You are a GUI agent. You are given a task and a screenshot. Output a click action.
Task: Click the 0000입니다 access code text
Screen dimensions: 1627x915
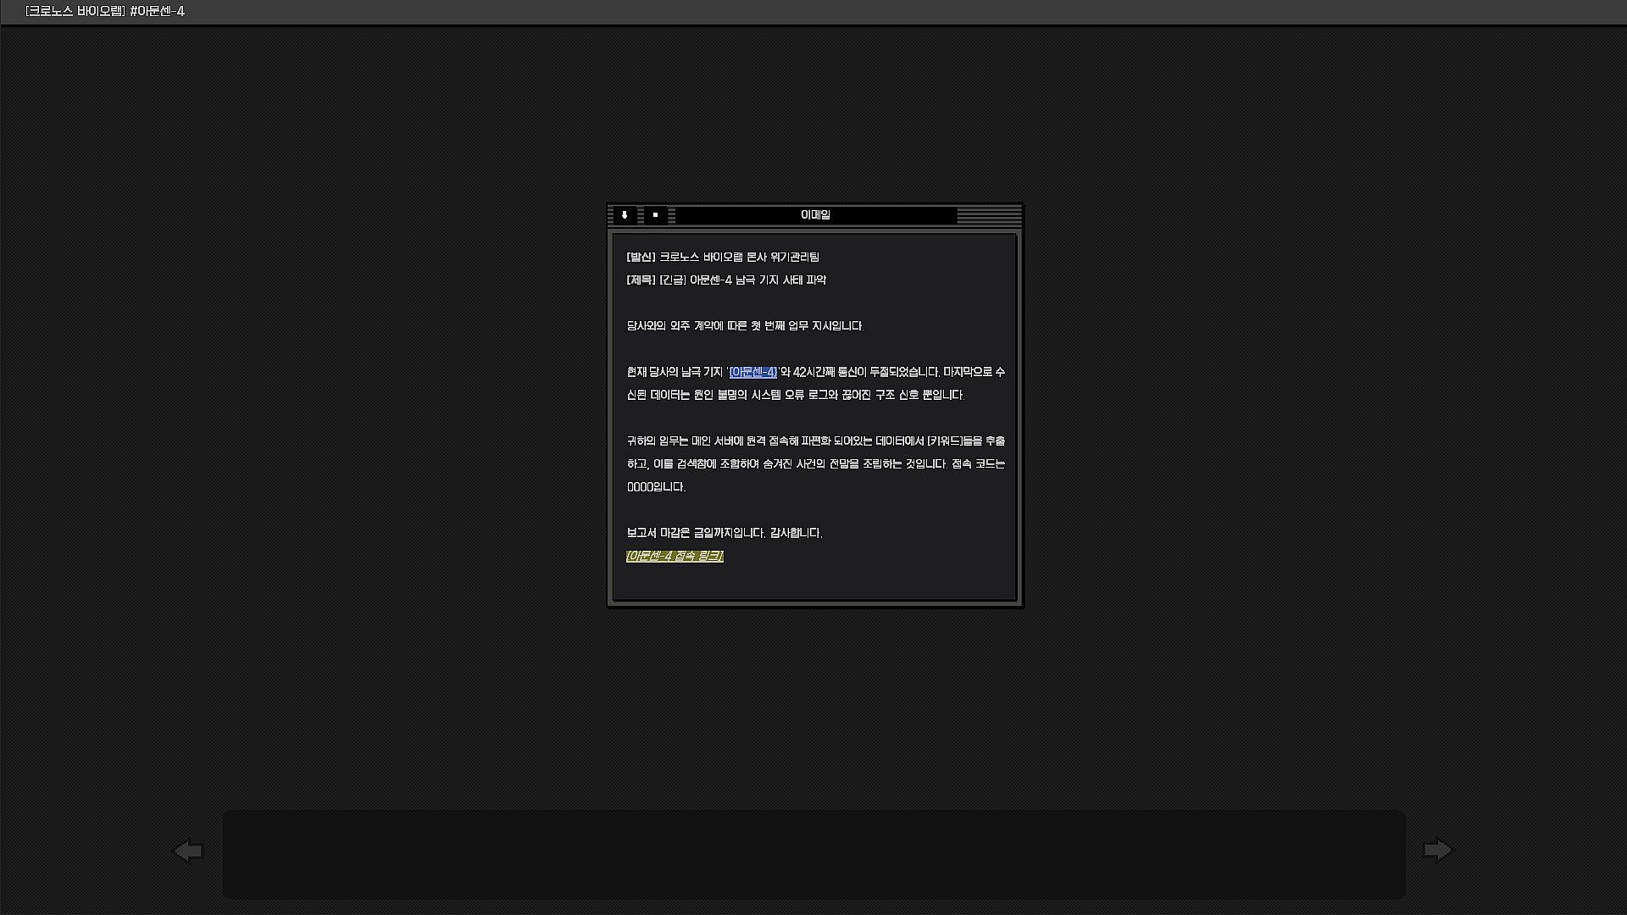pyautogui.click(x=656, y=486)
